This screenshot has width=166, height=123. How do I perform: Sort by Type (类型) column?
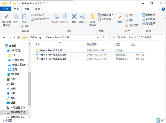pos(118,45)
